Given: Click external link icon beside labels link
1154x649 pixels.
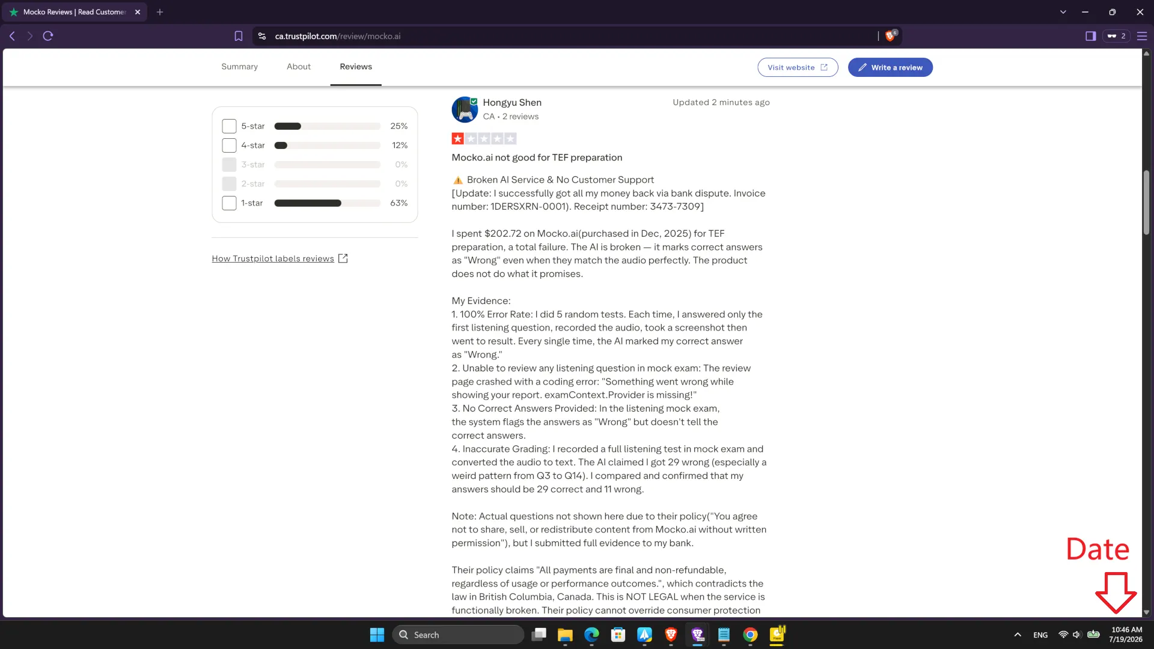Looking at the screenshot, I should click(343, 258).
